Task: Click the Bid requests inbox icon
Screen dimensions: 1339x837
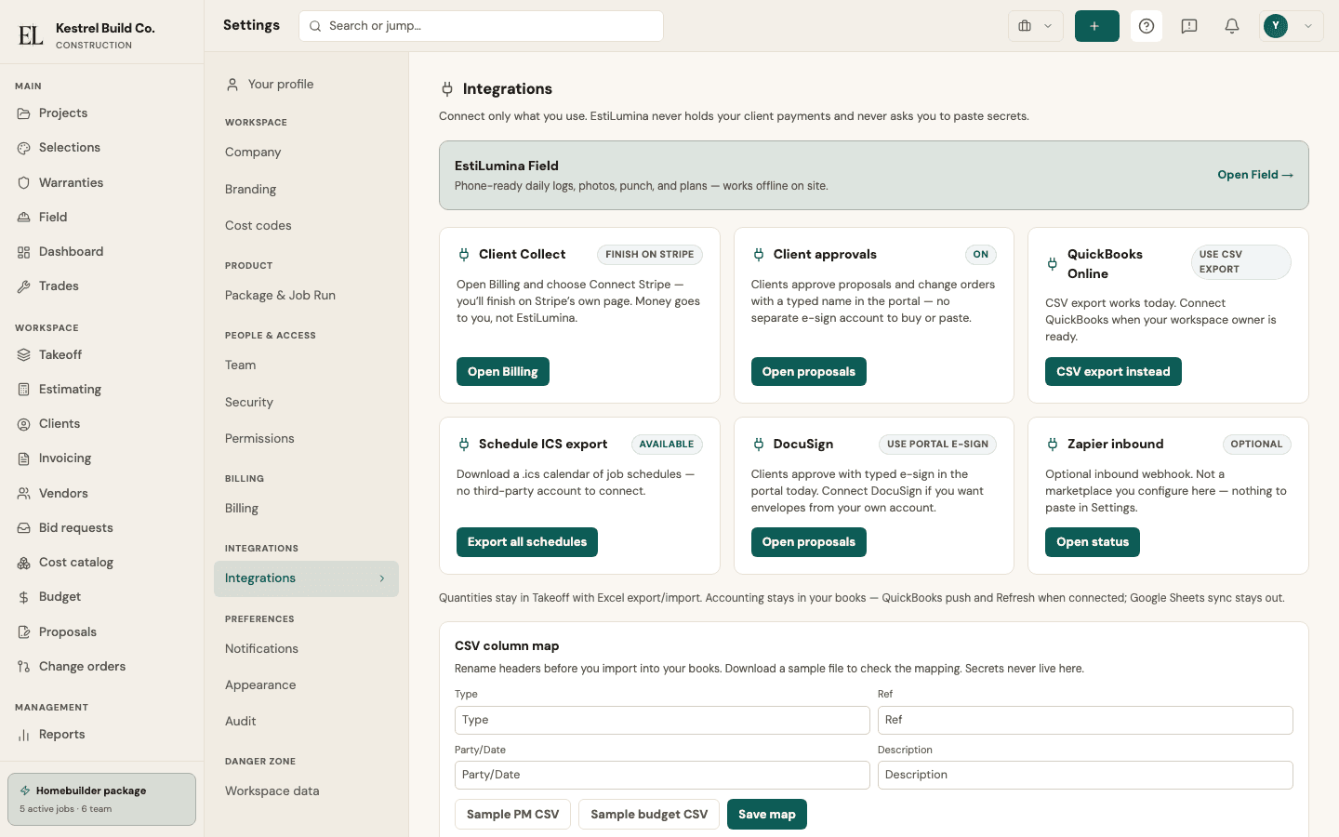Action: point(24,528)
